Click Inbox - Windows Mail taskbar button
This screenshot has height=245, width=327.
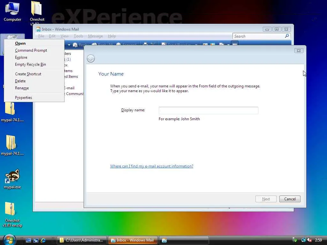pyautogui.click(x=133, y=240)
